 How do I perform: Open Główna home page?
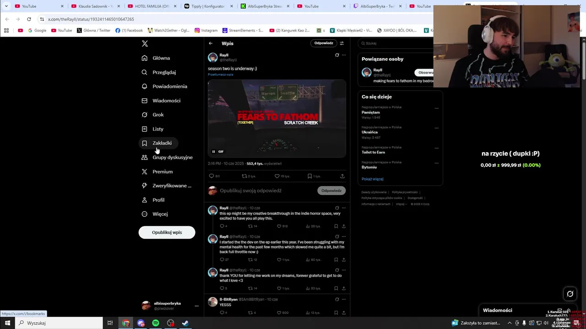(156, 58)
